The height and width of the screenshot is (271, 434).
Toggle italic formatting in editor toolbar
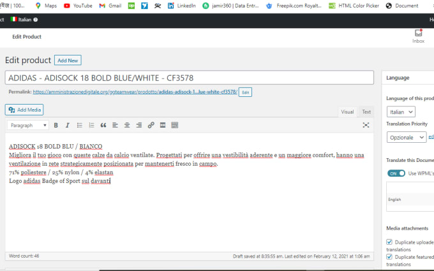(x=67, y=125)
